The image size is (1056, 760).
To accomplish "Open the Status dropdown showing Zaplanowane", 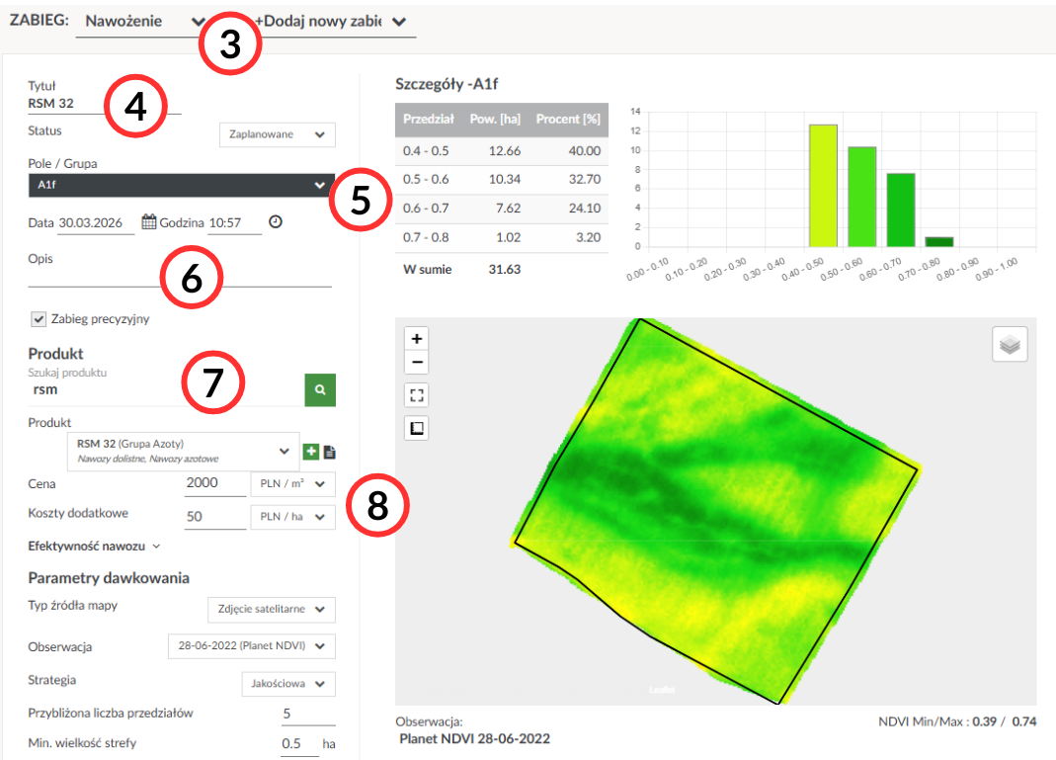I will [x=277, y=134].
